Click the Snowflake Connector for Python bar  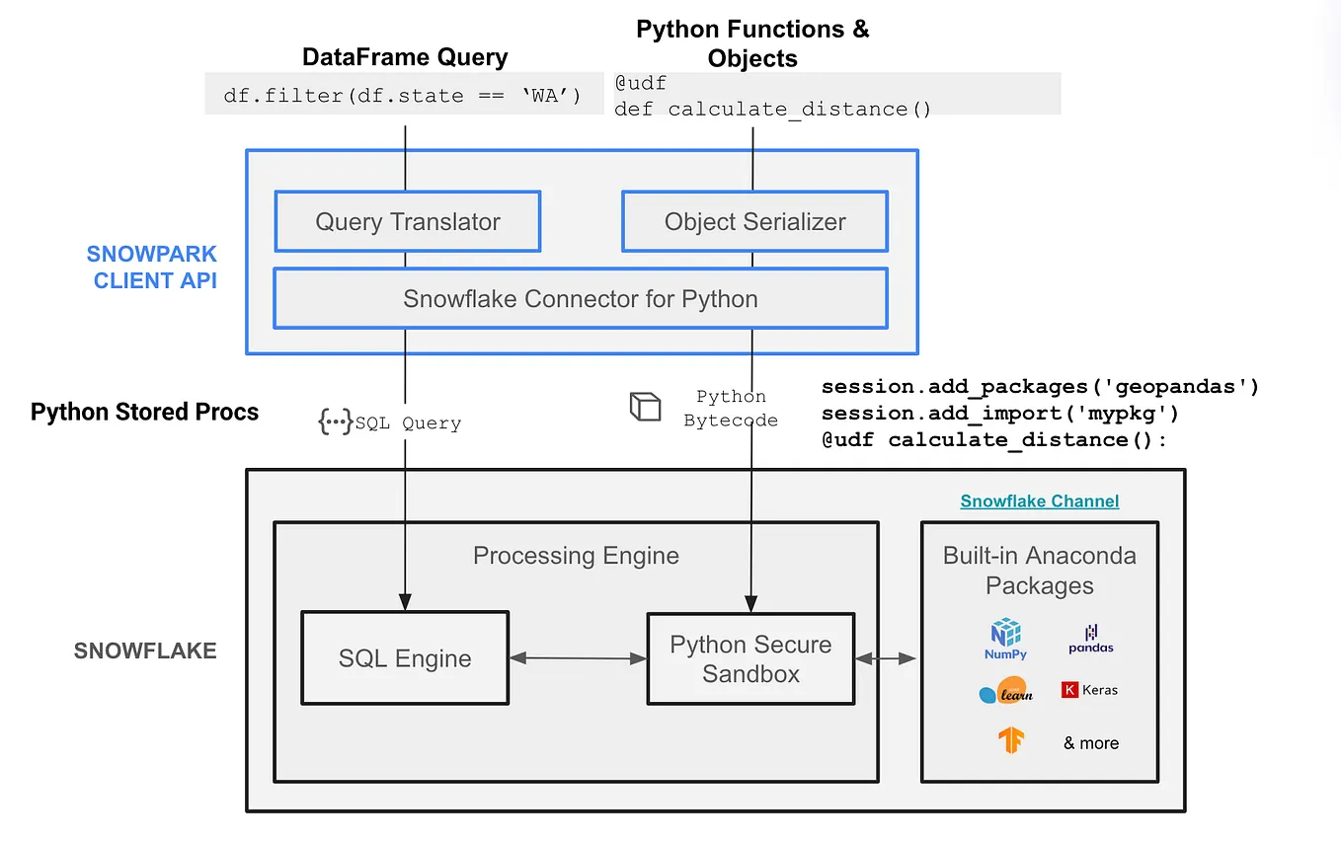[580, 298]
